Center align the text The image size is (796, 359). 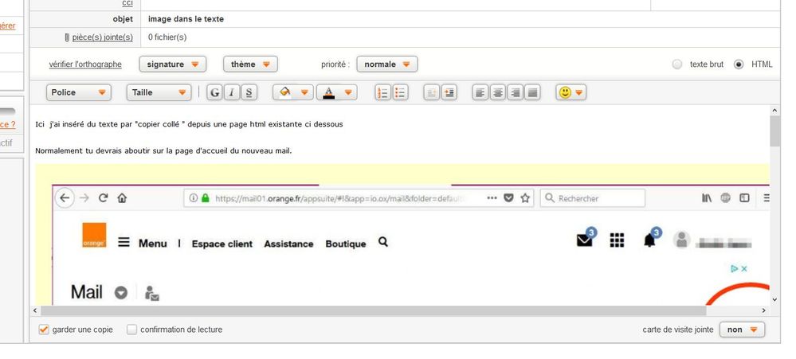498,92
